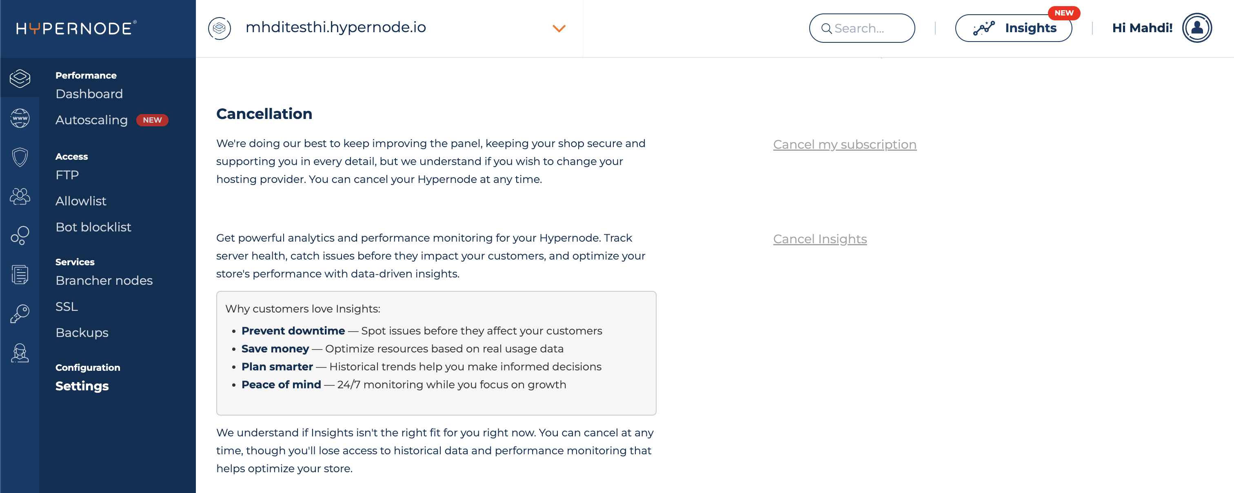The width and height of the screenshot is (1234, 493).
Task: Select the Performance stack icon in sidebar
Action: [x=20, y=78]
